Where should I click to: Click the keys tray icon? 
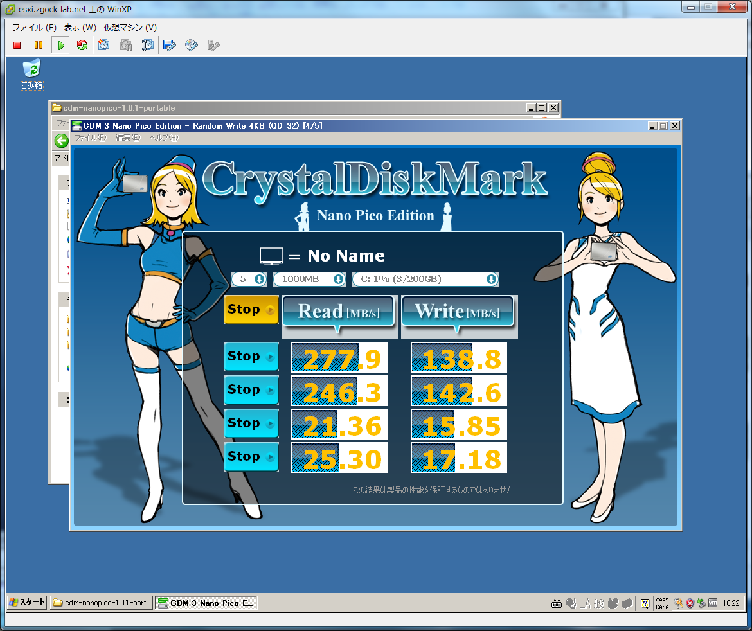(679, 603)
